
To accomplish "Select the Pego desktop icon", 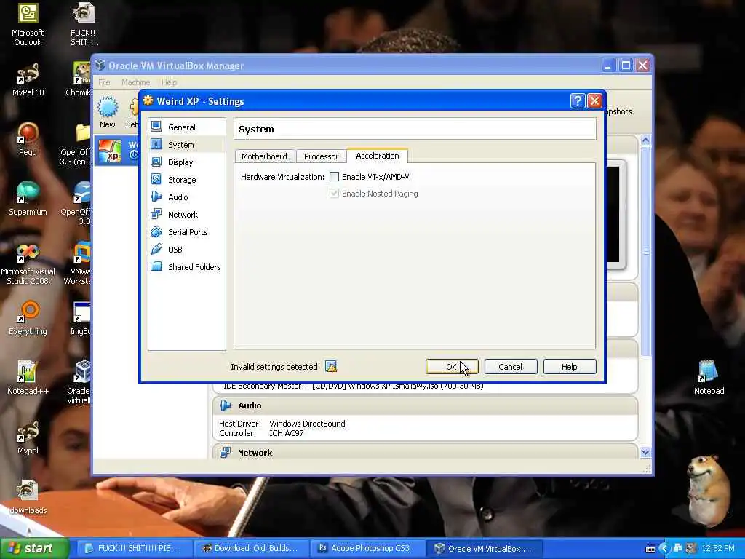I will click(28, 139).
